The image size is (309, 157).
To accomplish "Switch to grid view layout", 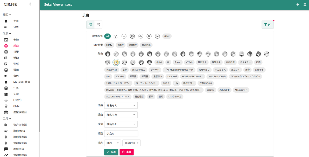I will pos(90,25).
